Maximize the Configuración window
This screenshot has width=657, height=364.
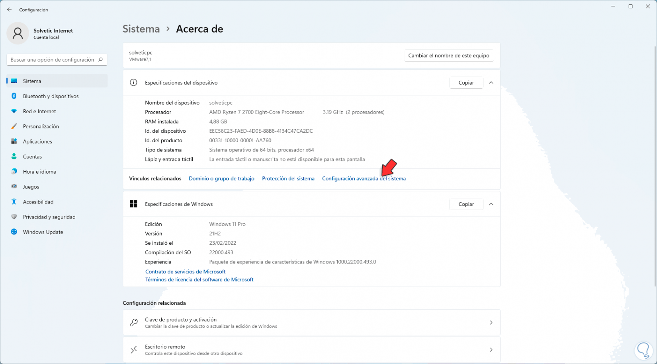(630, 6)
